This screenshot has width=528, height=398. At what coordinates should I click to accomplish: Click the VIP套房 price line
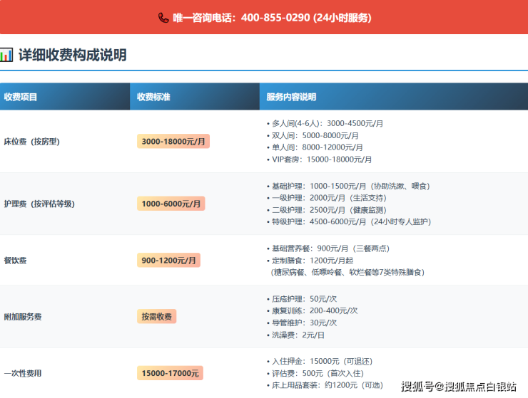coord(321,159)
